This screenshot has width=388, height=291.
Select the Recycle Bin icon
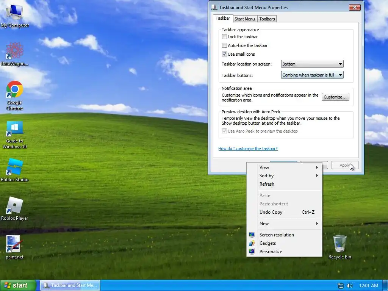340,247
